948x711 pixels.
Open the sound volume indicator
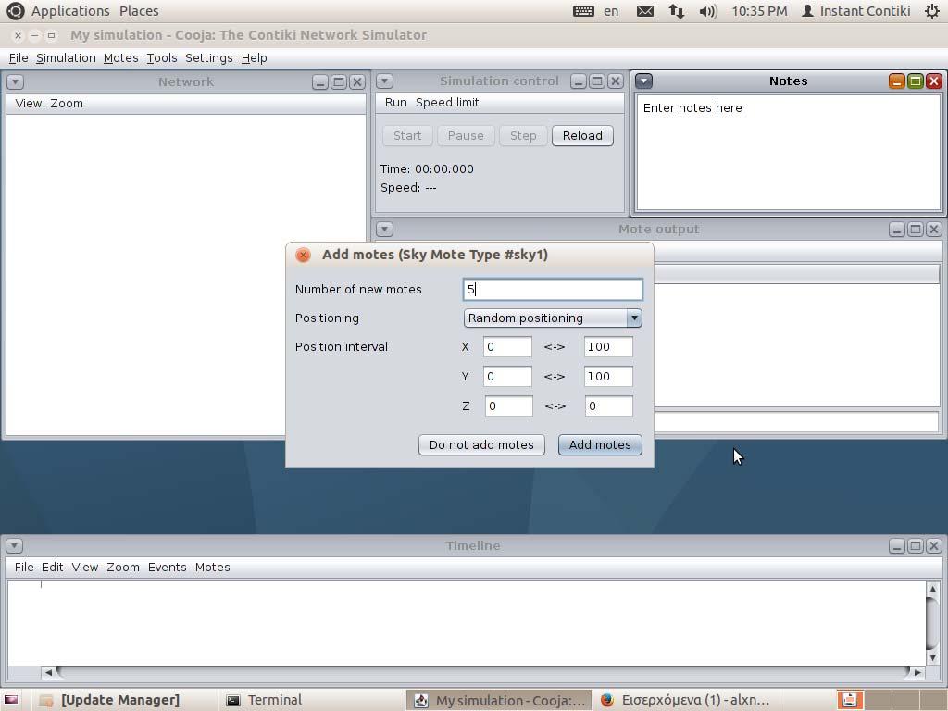[x=707, y=11]
